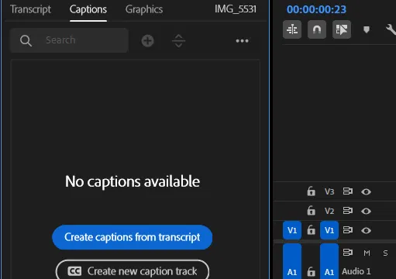Solo Audio 1 track with S
This screenshot has height=279, width=396.
click(x=385, y=253)
